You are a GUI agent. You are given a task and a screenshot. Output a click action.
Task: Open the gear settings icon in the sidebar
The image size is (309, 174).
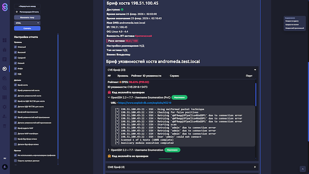(5, 107)
